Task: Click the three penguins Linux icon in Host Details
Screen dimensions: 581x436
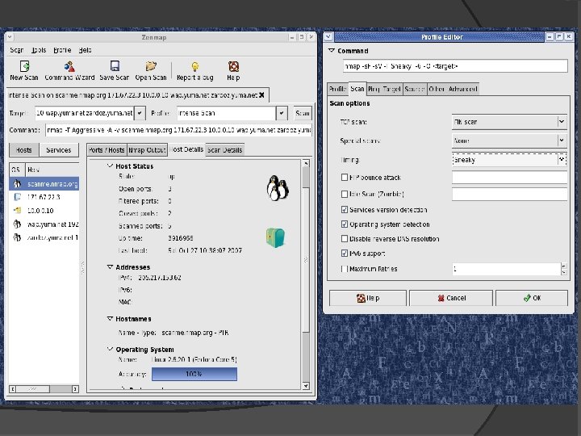Action: 278,188
